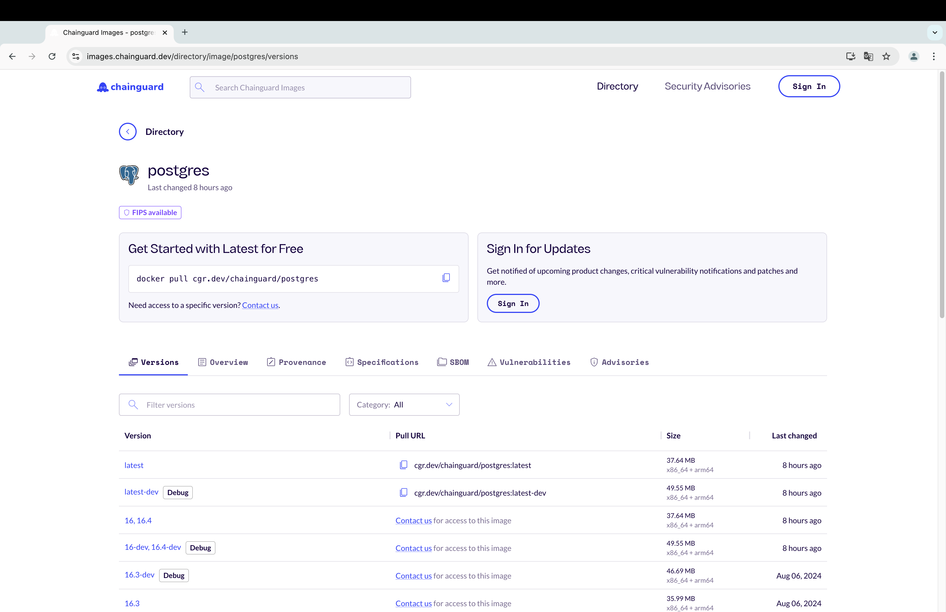Click Sign In button in Updates card

pyautogui.click(x=513, y=304)
